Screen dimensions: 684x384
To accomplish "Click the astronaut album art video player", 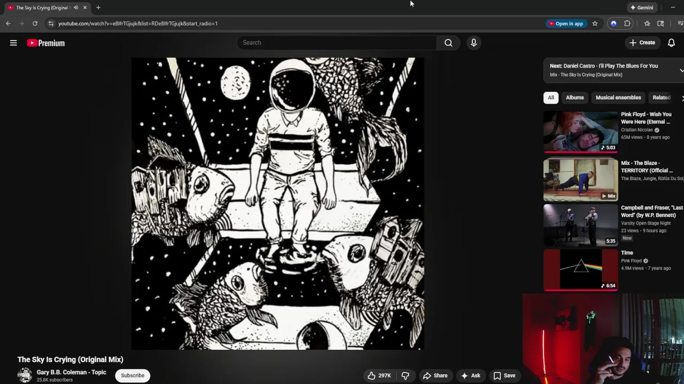I will (x=278, y=204).
